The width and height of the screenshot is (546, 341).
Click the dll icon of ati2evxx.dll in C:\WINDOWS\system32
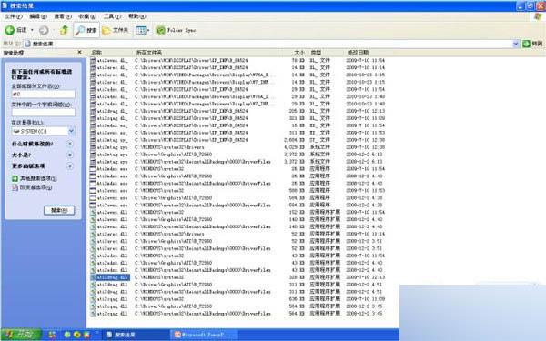(93, 212)
